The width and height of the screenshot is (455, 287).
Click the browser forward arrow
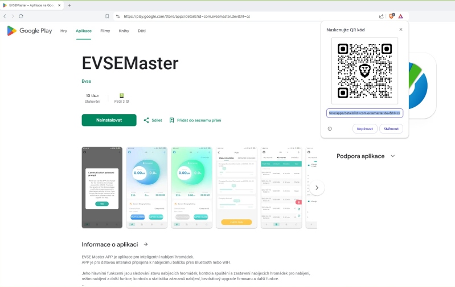pos(13,17)
